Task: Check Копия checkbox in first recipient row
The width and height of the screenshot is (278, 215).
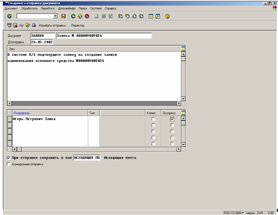Action: (x=153, y=119)
